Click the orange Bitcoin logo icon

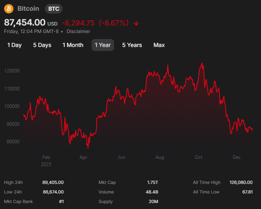click(9, 9)
